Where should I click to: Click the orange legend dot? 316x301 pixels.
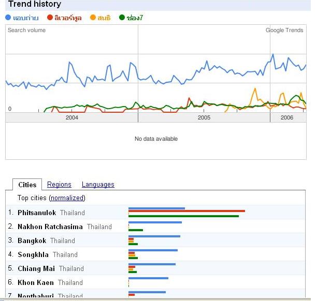93,18
